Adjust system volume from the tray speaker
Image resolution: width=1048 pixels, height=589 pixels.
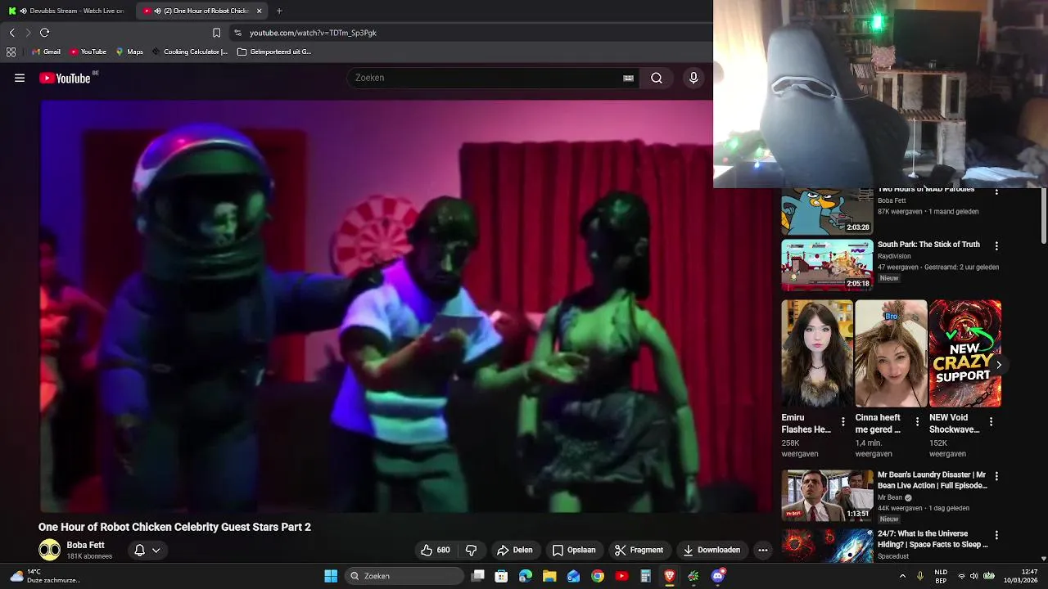click(974, 576)
